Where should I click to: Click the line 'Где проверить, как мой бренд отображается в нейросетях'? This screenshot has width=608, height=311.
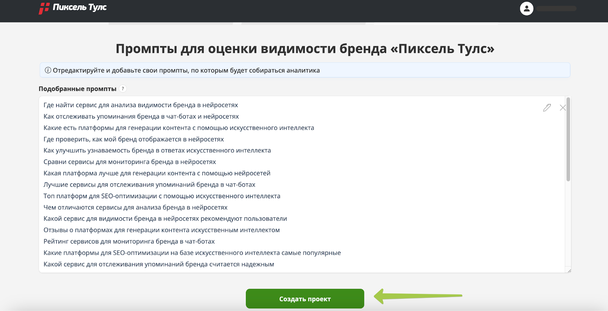pos(133,139)
